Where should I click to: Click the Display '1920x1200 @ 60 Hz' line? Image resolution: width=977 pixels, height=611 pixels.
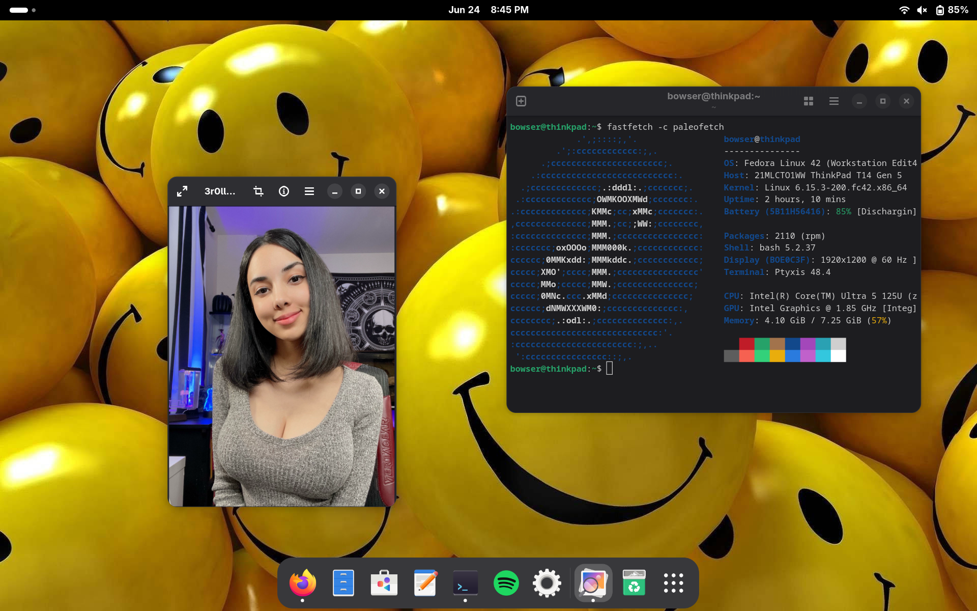click(x=820, y=260)
